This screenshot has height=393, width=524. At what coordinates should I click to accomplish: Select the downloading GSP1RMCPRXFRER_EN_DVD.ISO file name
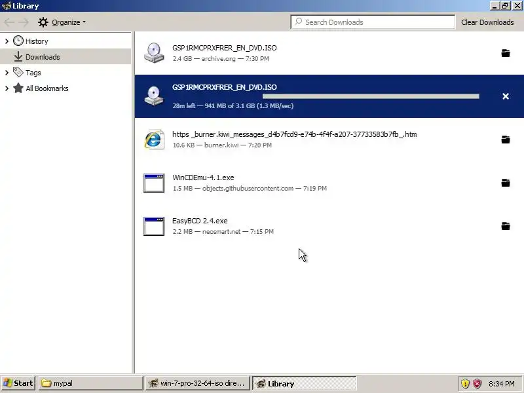(224, 87)
